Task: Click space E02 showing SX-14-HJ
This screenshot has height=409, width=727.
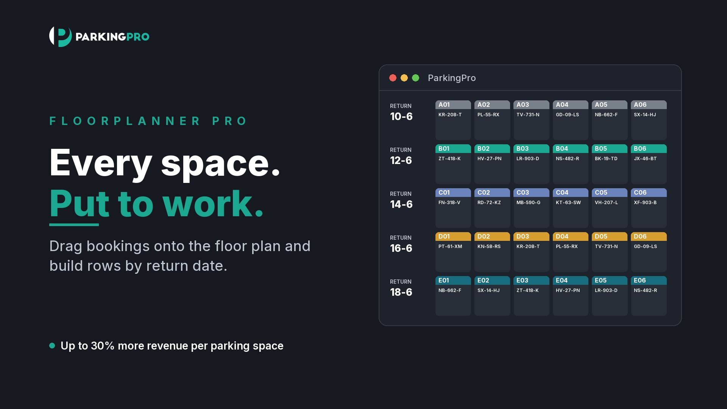Action: 492,296
